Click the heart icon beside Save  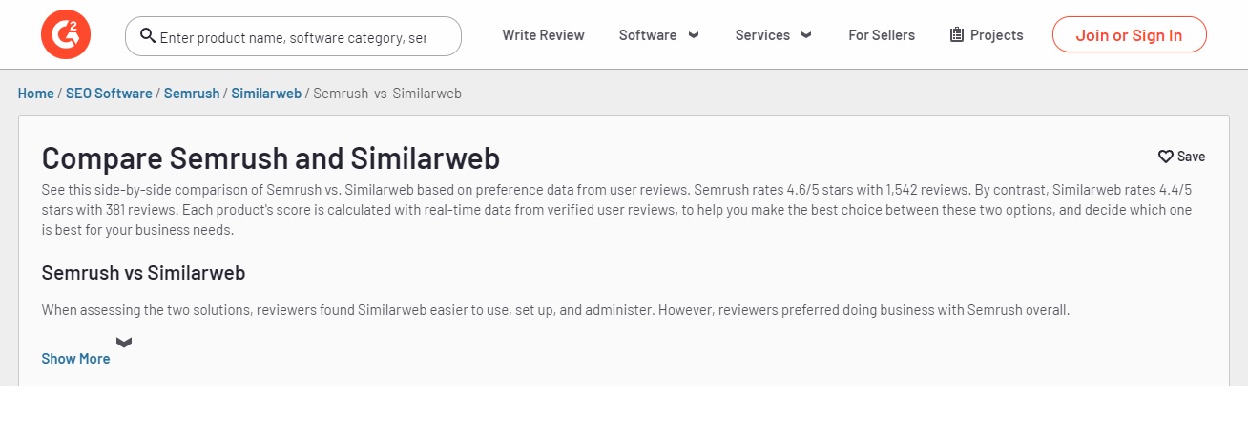coord(1166,157)
